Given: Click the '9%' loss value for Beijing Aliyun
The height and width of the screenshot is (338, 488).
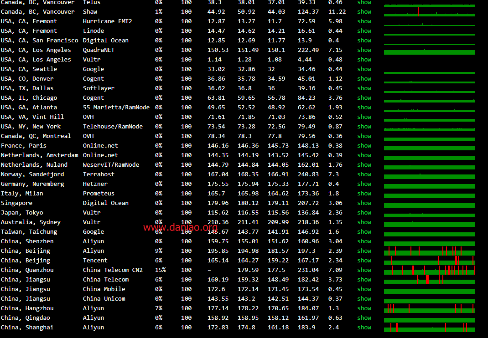Looking at the screenshot, I should [x=158, y=251].
